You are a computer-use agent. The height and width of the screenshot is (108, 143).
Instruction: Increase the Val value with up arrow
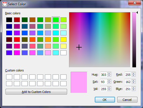point(109,88)
